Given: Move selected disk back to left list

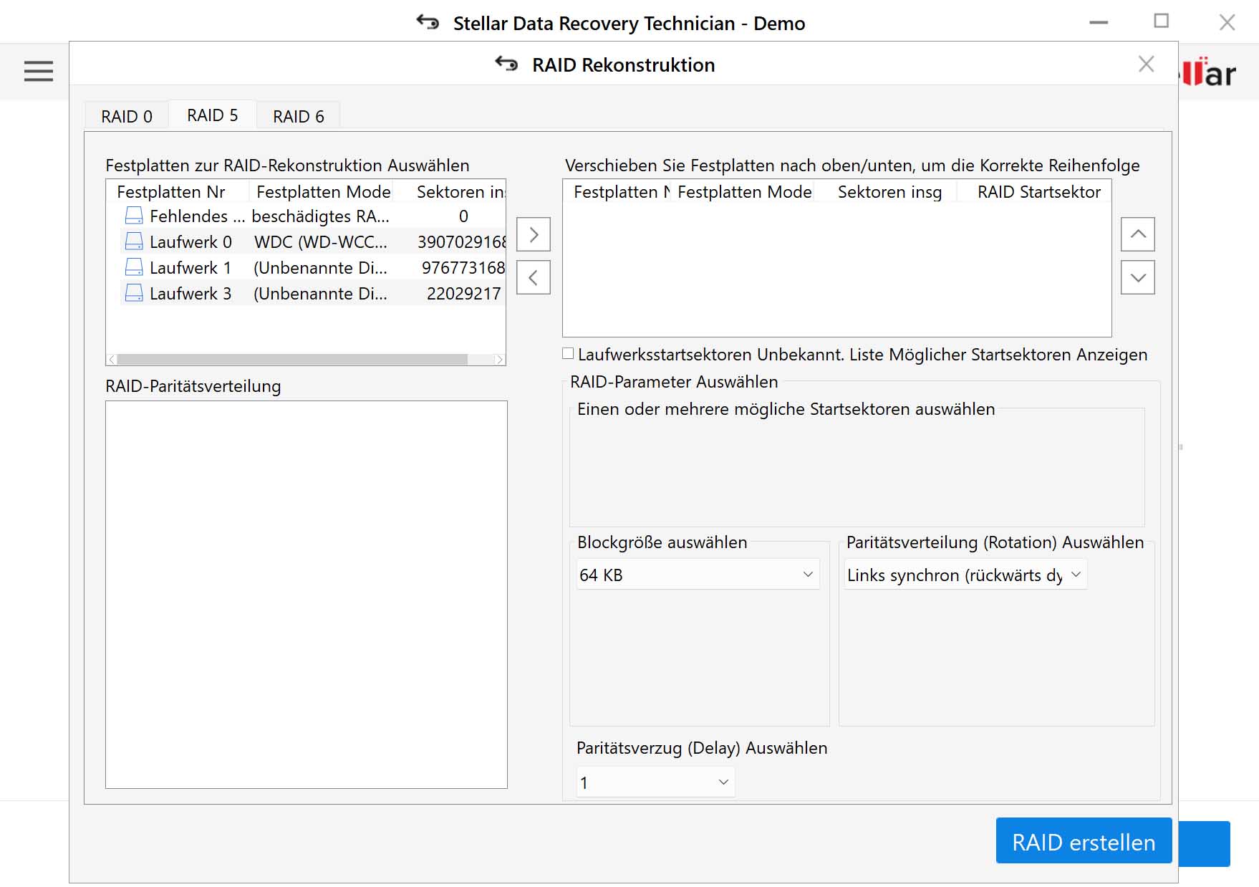Looking at the screenshot, I should [x=534, y=277].
